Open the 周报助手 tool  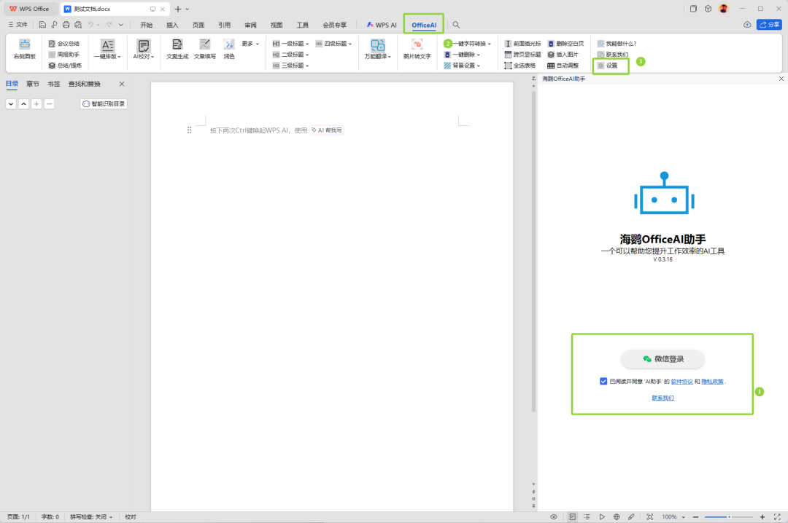tap(63, 55)
